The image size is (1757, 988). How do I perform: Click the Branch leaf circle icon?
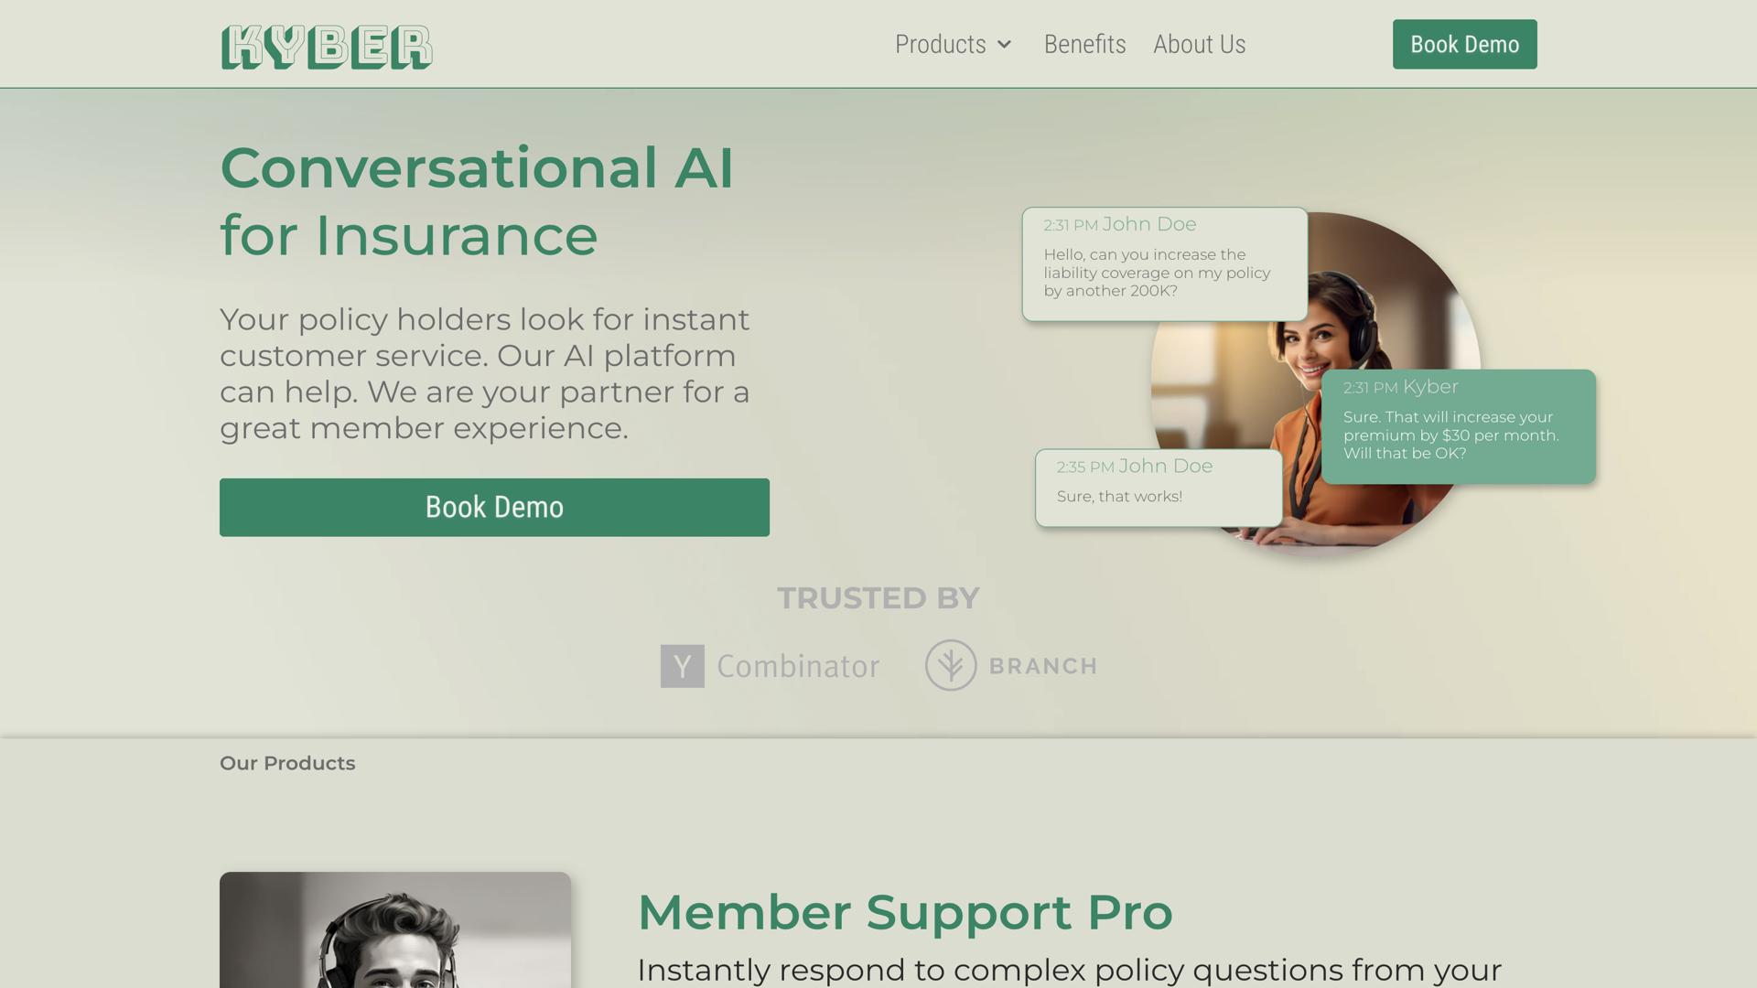click(x=951, y=665)
